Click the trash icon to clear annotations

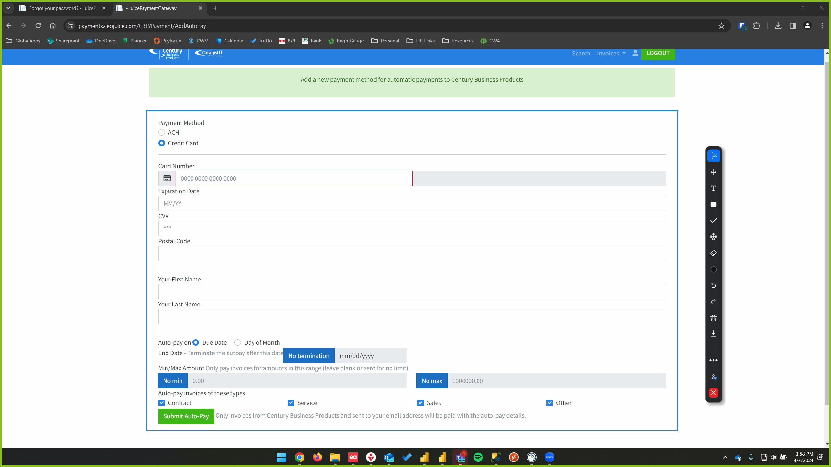[713, 318]
